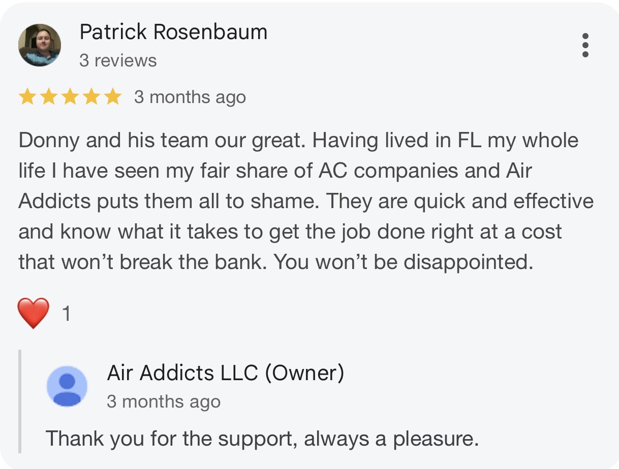Click the fifth star of the five-star rating

pyautogui.click(x=113, y=96)
